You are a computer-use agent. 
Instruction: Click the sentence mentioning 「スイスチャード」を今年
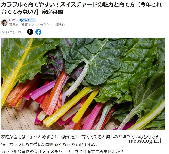click(62, 152)
